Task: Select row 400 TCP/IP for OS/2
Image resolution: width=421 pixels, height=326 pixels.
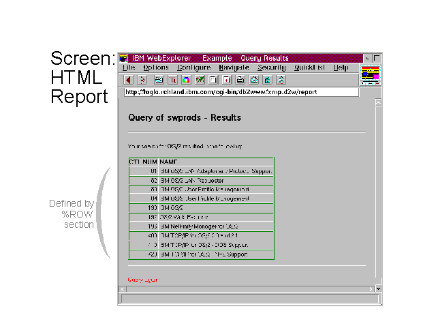Action: 202,236
